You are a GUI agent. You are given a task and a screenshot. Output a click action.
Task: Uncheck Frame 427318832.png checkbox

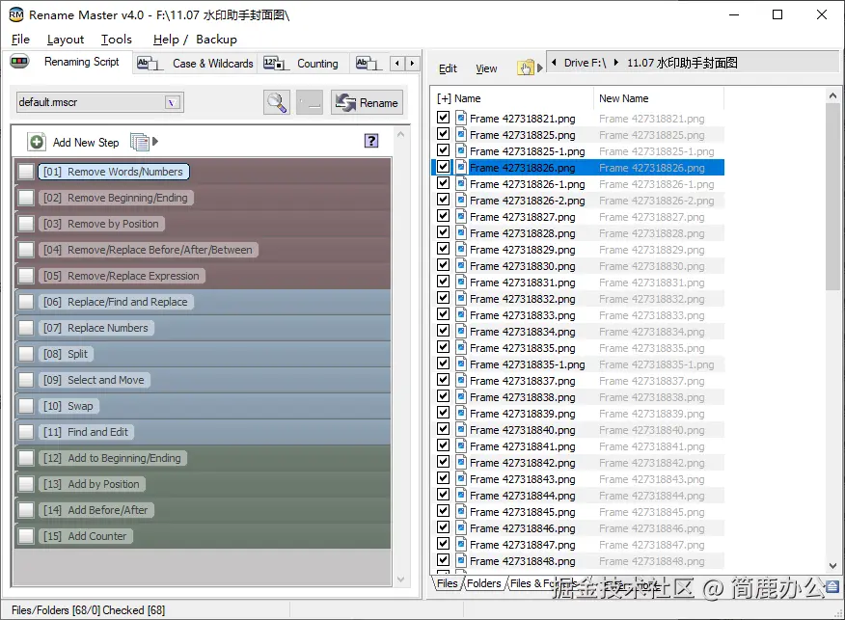click(x=443, y=297)
